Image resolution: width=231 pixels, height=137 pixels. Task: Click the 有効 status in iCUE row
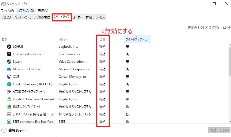click(102, 77)
